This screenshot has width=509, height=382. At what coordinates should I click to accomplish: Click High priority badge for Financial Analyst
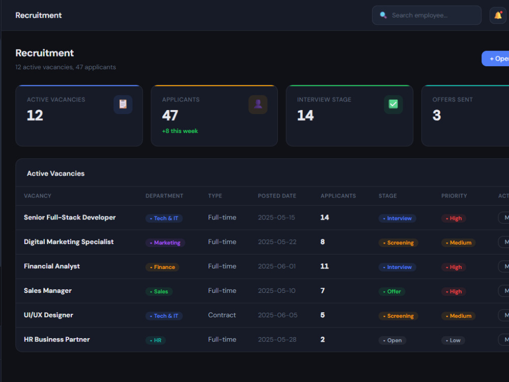[454, 267]
